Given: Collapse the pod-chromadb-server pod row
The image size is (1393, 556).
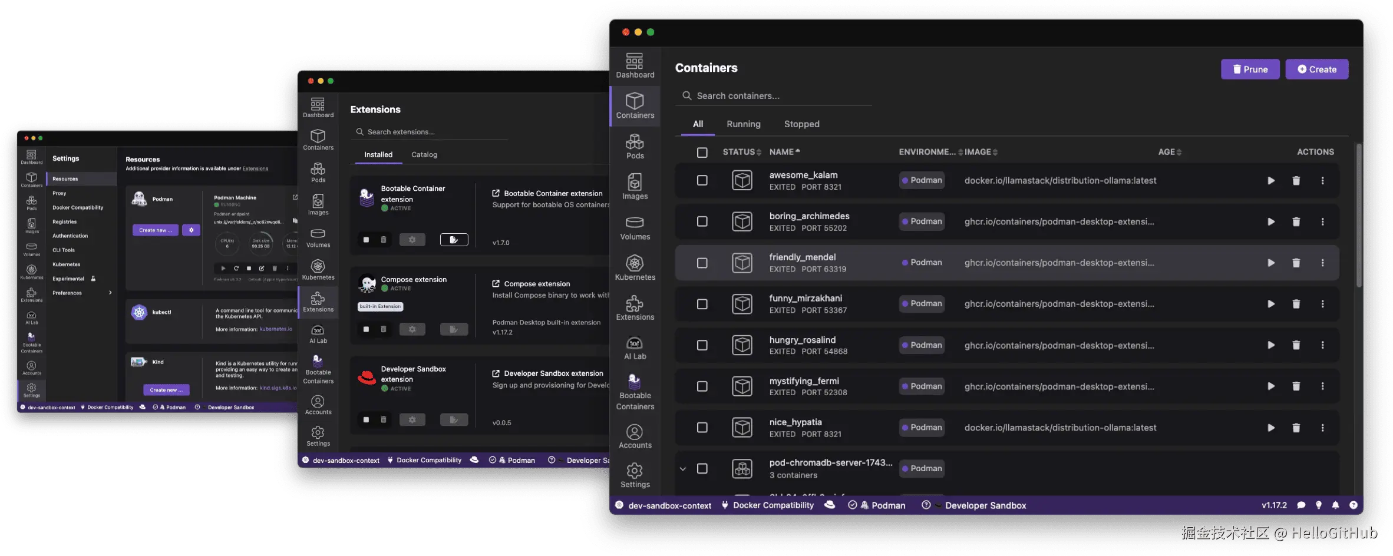Looking at the screenshot, I should tap(682, 469).
